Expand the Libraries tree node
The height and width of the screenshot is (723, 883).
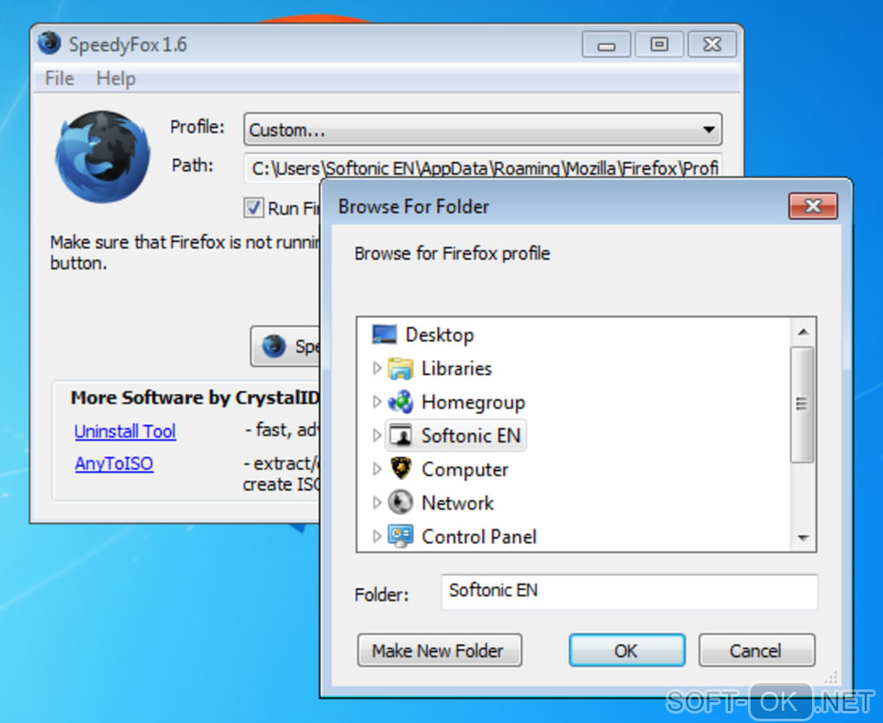377,368
